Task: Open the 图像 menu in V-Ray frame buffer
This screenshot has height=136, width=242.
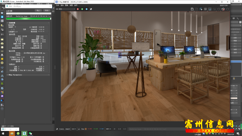Action: pos(67,5)
